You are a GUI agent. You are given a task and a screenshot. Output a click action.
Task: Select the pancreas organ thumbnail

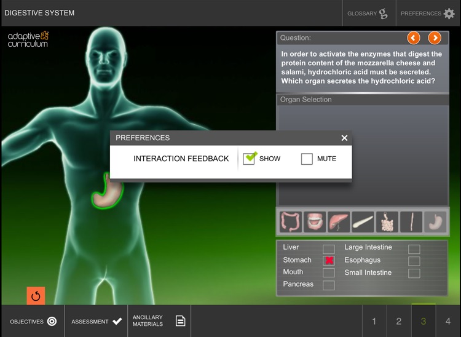[x=363, y=222]
